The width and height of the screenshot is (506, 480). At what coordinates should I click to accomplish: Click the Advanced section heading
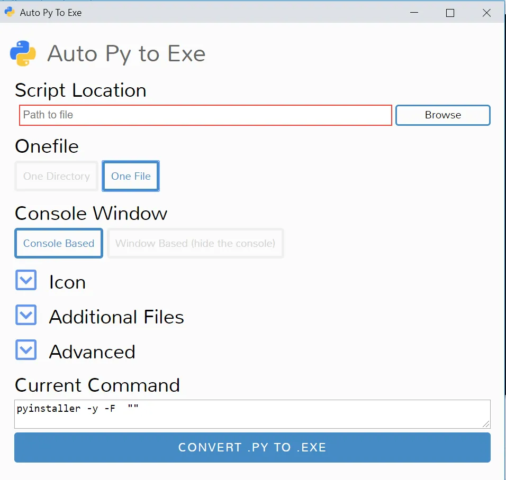pyautogui.click(x=92, y=352)
